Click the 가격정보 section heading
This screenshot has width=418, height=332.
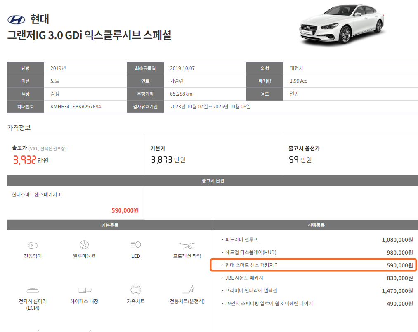point(19,128)
